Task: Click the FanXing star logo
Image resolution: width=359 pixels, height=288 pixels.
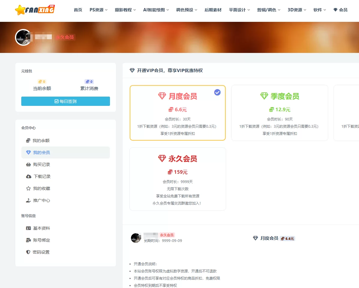Action: tap(35, 10)
